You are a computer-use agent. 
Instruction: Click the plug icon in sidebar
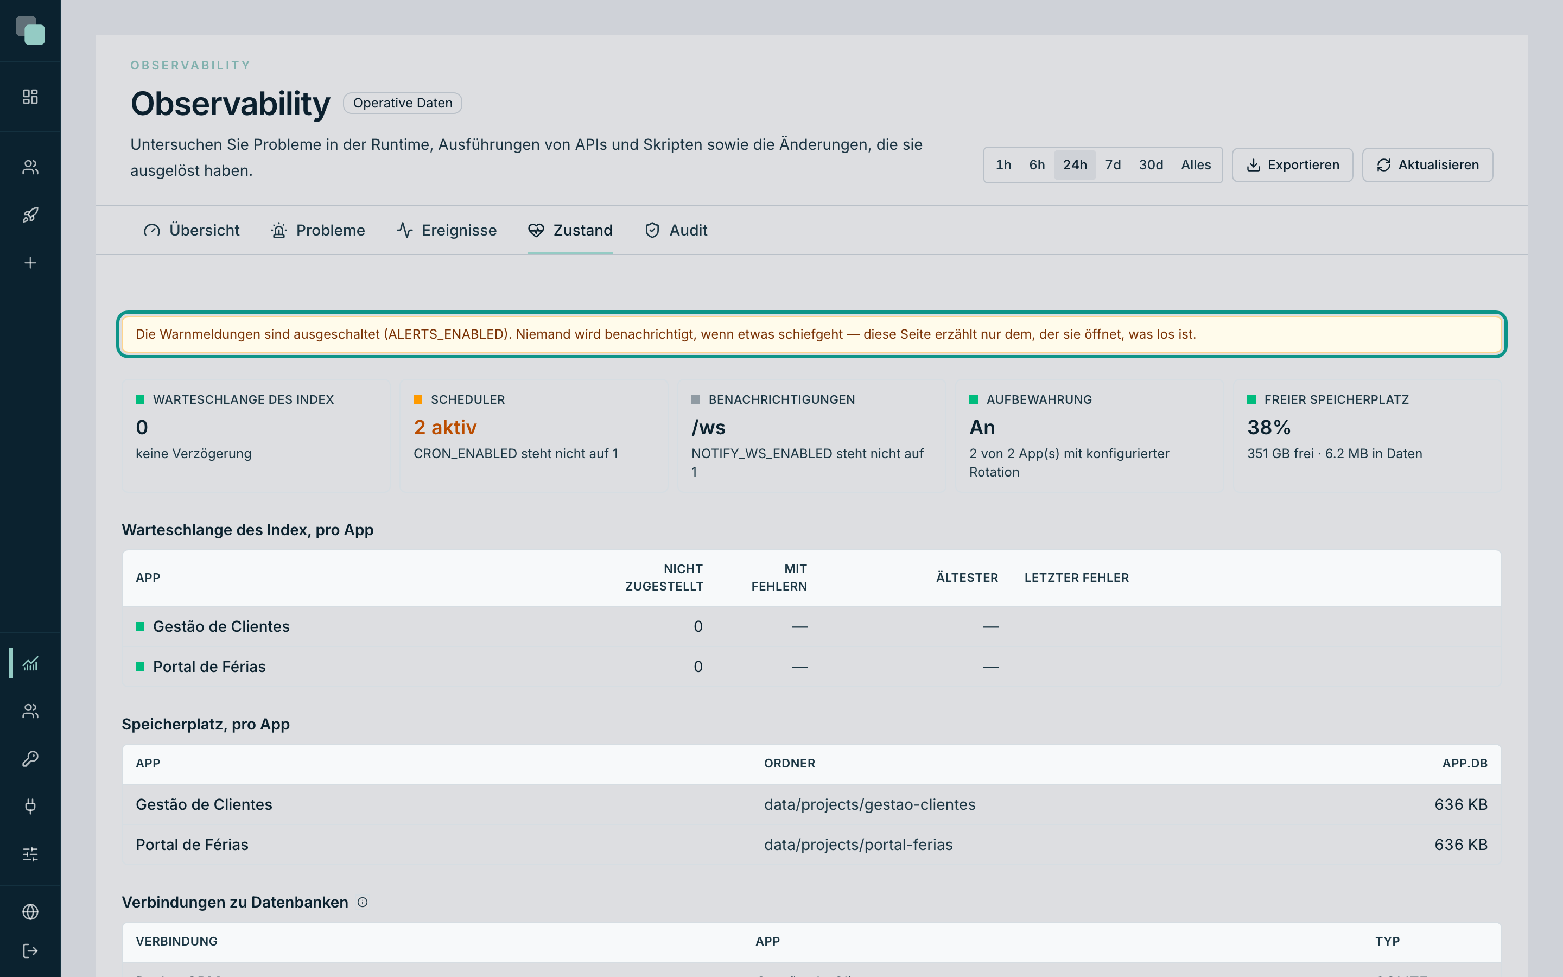[x=30, y=807]
